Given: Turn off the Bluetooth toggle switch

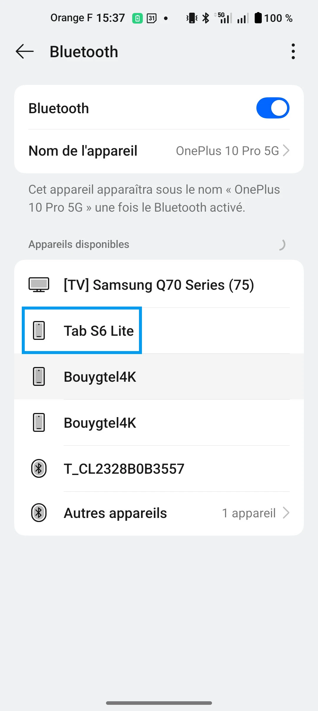Looking at the screenshot, I should coord(273,108).
